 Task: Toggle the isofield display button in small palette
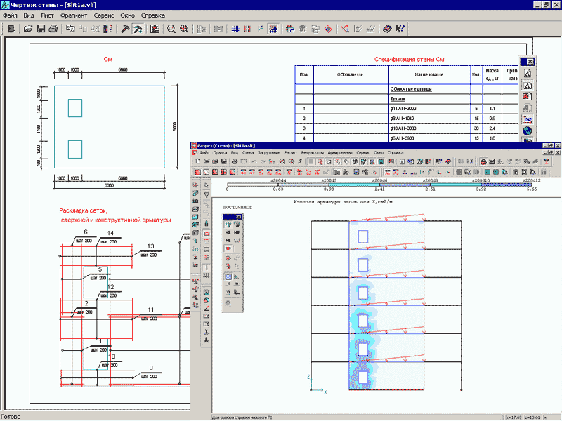[229, 277]
